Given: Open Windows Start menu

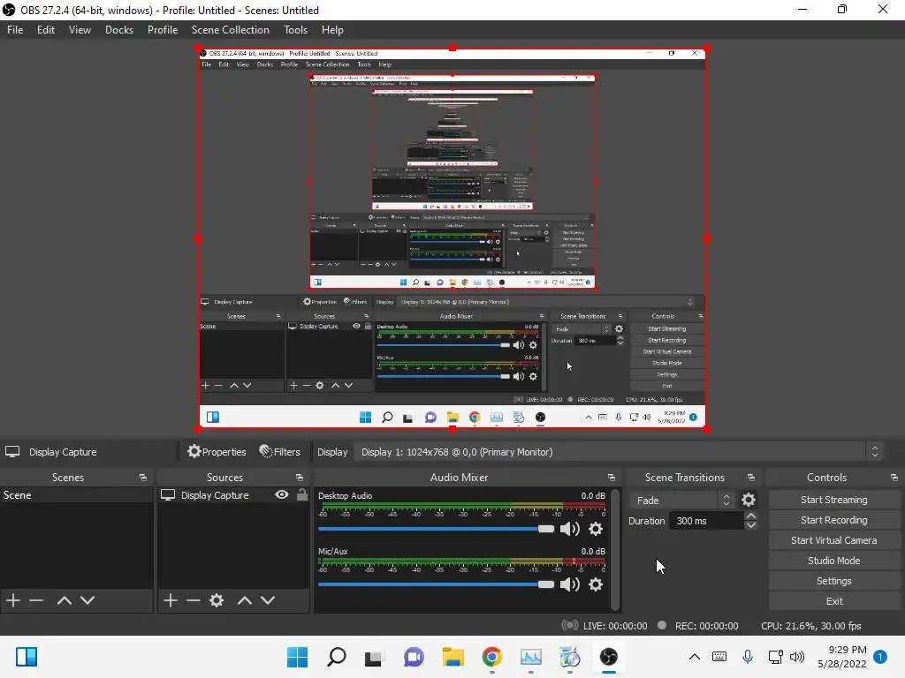Looking at the screenshot, I should 297,657.
